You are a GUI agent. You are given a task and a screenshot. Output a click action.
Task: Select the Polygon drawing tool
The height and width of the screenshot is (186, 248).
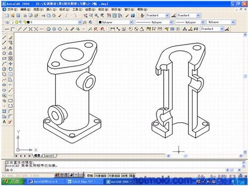[x=4, y=53]
